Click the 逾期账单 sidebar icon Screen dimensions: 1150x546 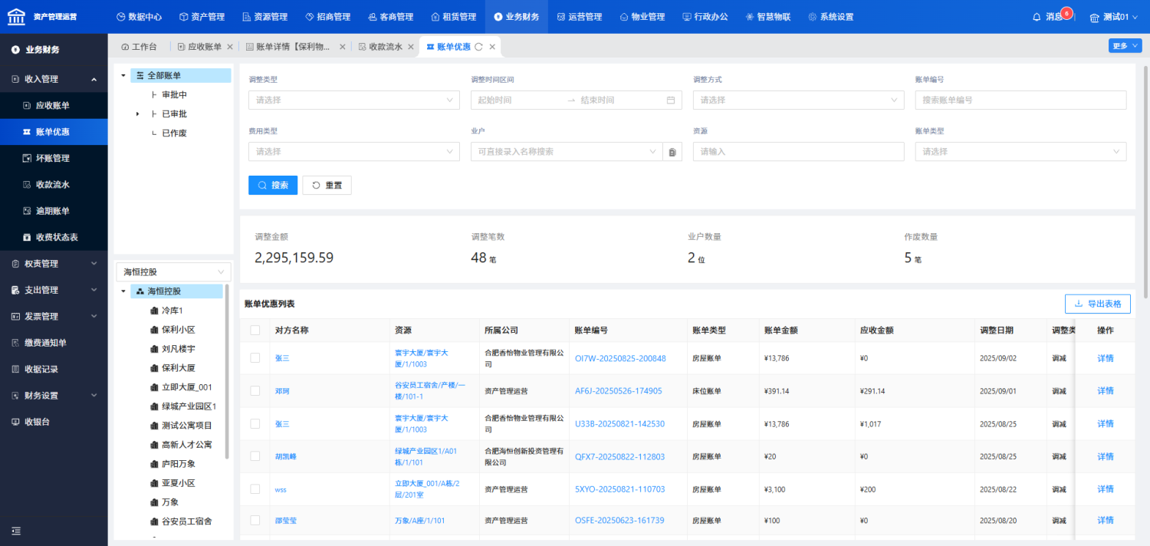(x=27, y=211)
